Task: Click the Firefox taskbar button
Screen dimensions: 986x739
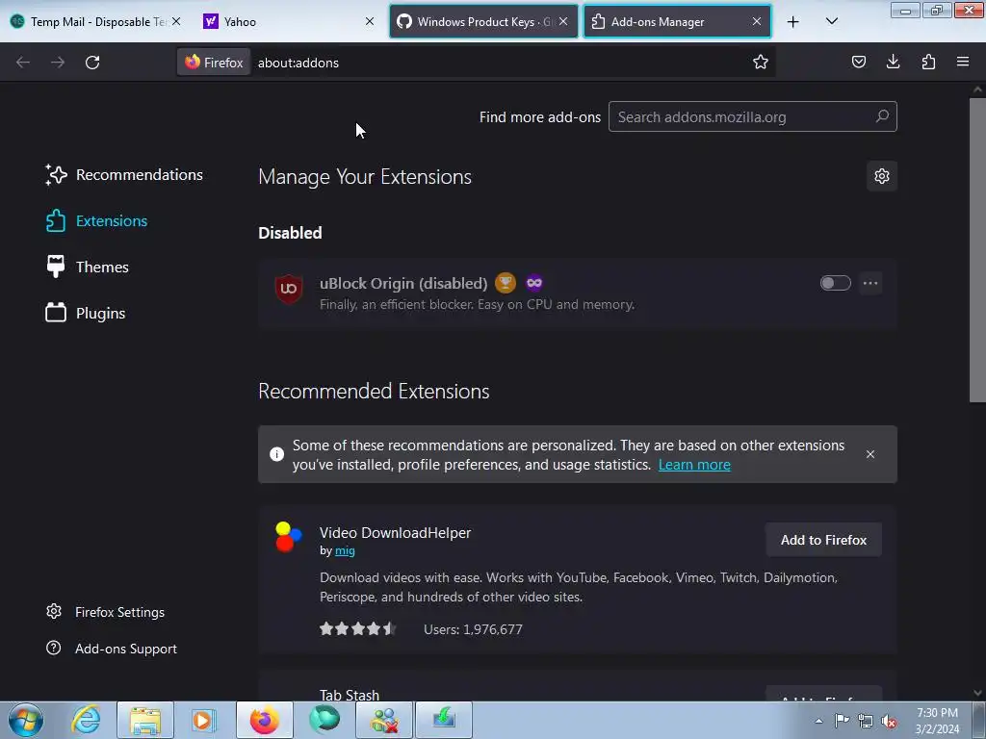Action: pos(265,720)
